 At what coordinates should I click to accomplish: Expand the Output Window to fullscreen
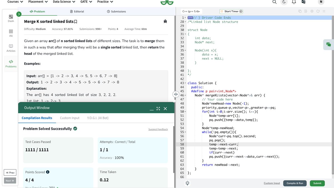click(x=158, y=108)
